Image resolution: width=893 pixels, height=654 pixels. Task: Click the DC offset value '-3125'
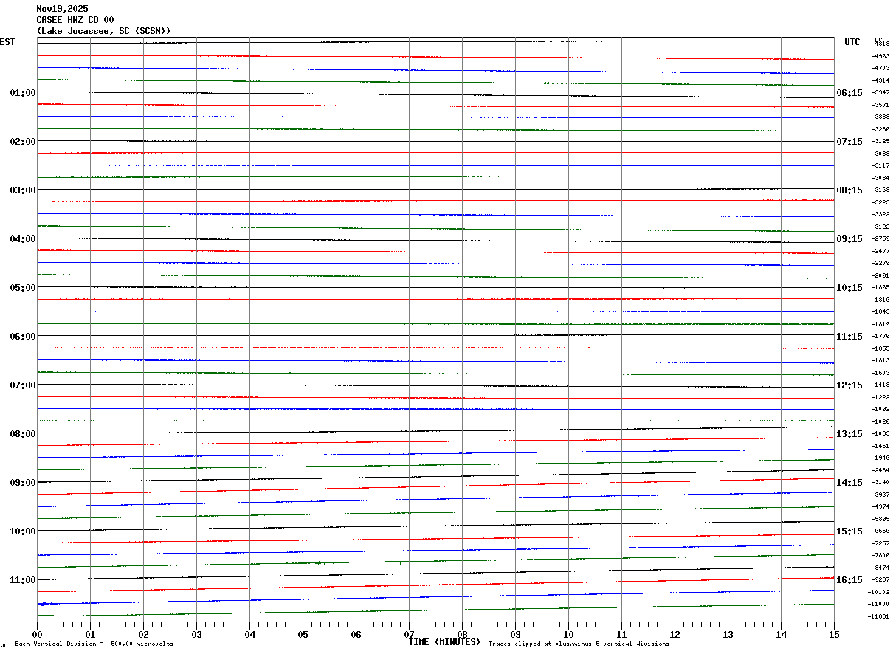[x=880, y=141]
